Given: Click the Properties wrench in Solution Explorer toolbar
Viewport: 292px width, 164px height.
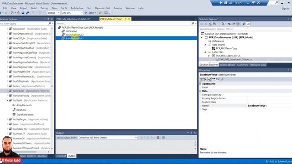Looking at the screenshot, I should pos(244,24).
